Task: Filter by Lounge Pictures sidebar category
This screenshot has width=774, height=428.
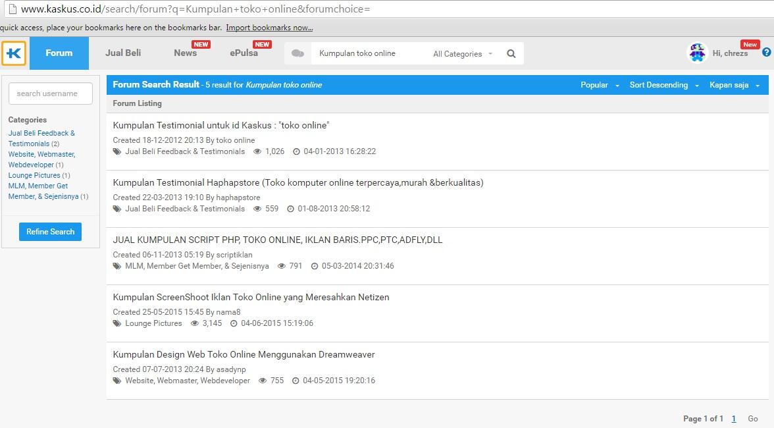Action: 34,175
